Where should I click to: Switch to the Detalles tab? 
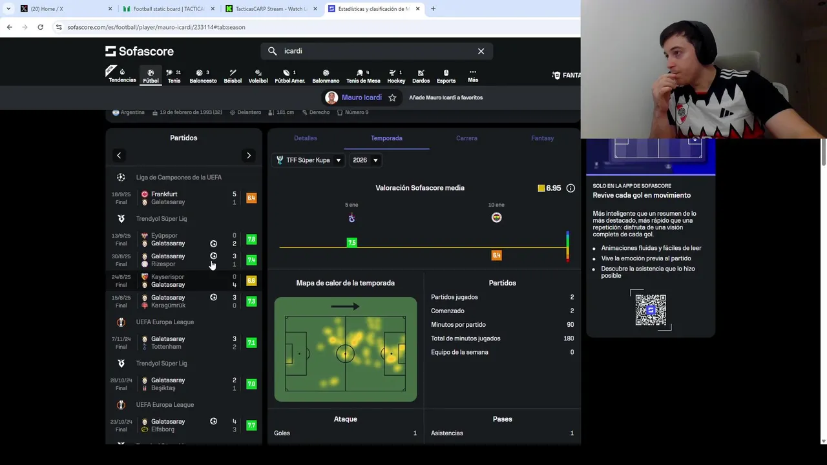tap(306, 138)
